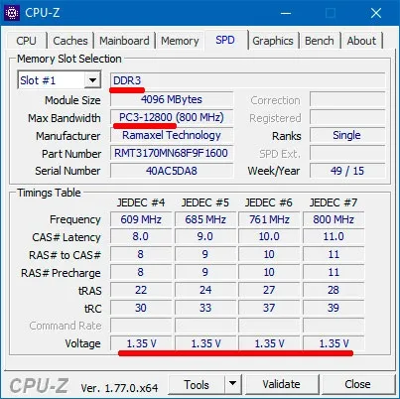Click tRAS value 27

tap(269, 290)
